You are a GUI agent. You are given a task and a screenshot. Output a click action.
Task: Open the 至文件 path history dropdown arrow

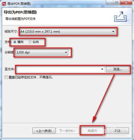coord(102,69)
